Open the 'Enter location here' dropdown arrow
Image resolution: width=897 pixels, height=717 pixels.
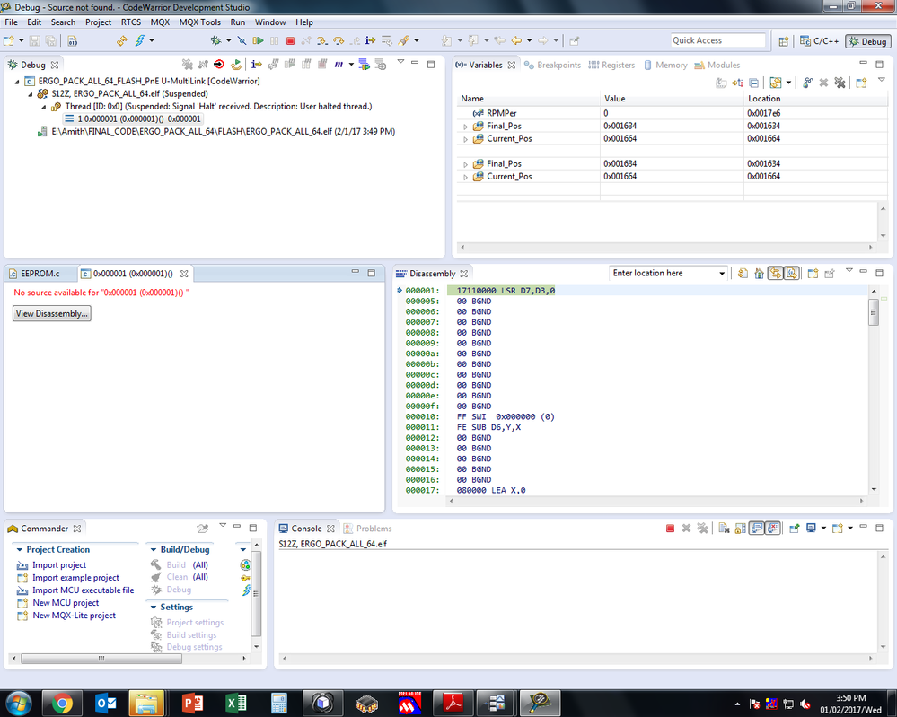pos(722,274)
